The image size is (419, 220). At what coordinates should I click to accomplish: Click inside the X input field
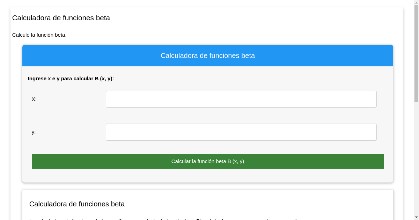coord(241,99)
